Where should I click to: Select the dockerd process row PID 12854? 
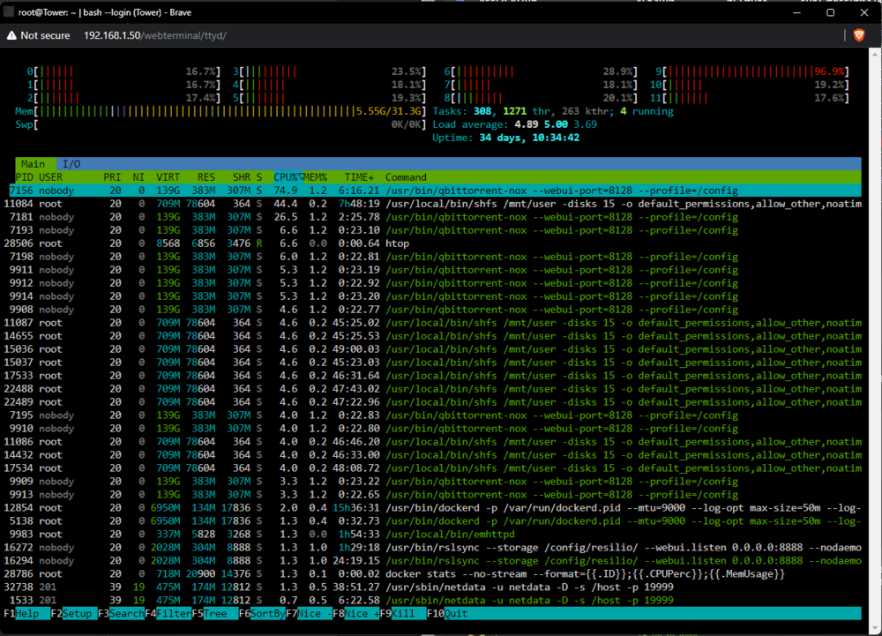(x=432, y=508)
